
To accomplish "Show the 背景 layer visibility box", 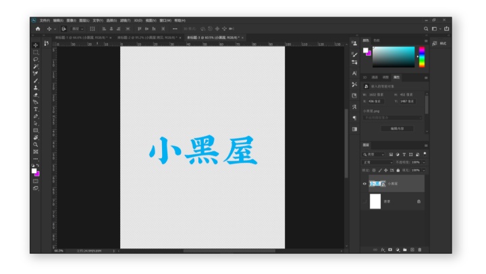I will click(x=364, y=202).
